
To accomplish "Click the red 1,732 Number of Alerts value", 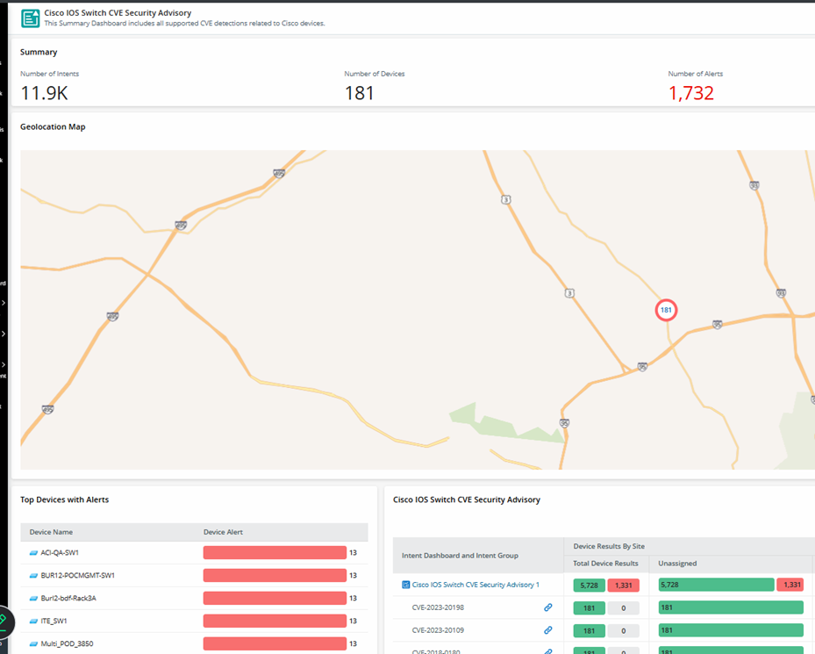I will point(690,93).
